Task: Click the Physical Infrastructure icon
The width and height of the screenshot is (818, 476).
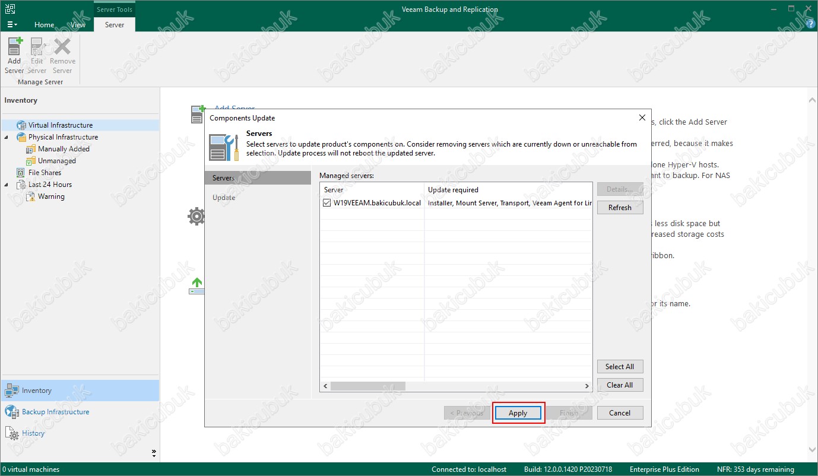Action: (x=21, y=137)
